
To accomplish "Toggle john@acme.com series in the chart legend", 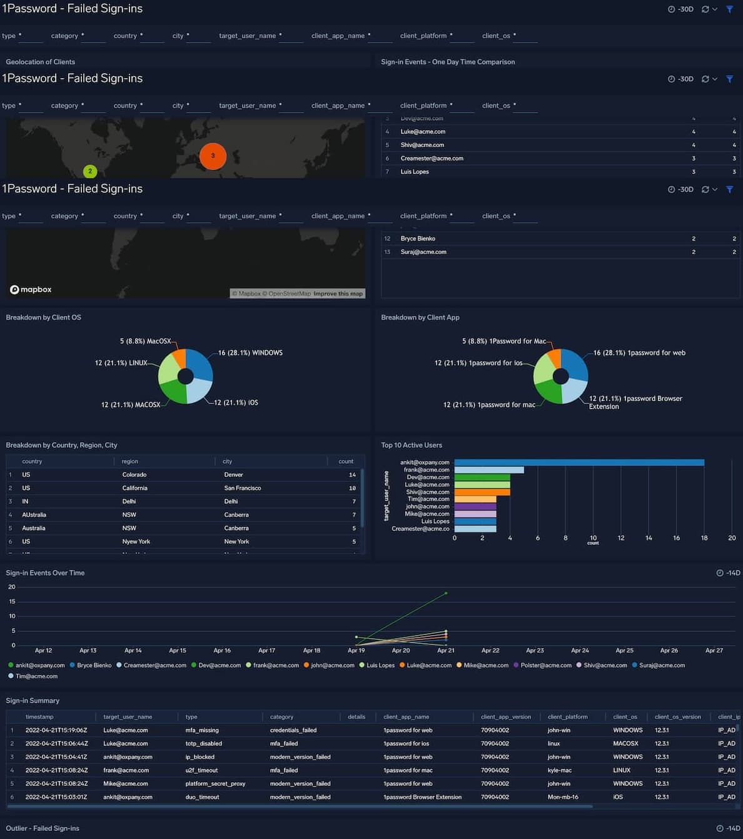I will [329, 665].
